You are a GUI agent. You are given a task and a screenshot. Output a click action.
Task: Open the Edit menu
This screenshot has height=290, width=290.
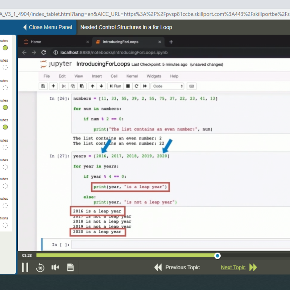(62, 76)
